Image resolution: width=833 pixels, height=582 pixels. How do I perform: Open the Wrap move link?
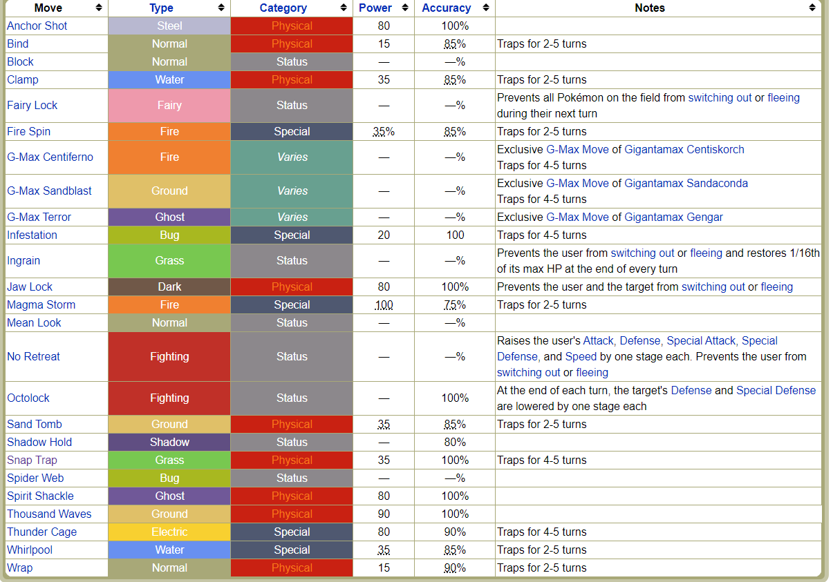click(20, 568)
